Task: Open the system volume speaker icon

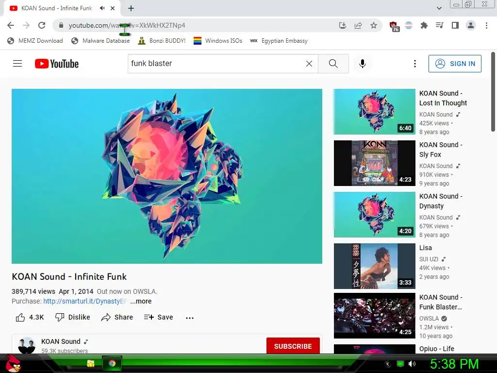Action: [x=412, y=364]
